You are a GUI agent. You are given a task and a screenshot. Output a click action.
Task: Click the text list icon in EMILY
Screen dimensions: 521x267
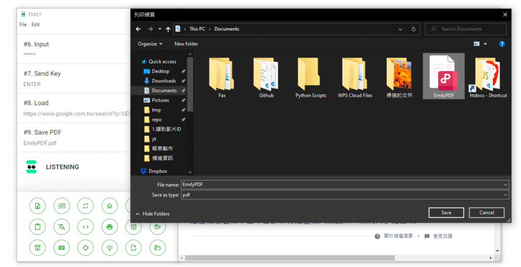click(62, 206)
